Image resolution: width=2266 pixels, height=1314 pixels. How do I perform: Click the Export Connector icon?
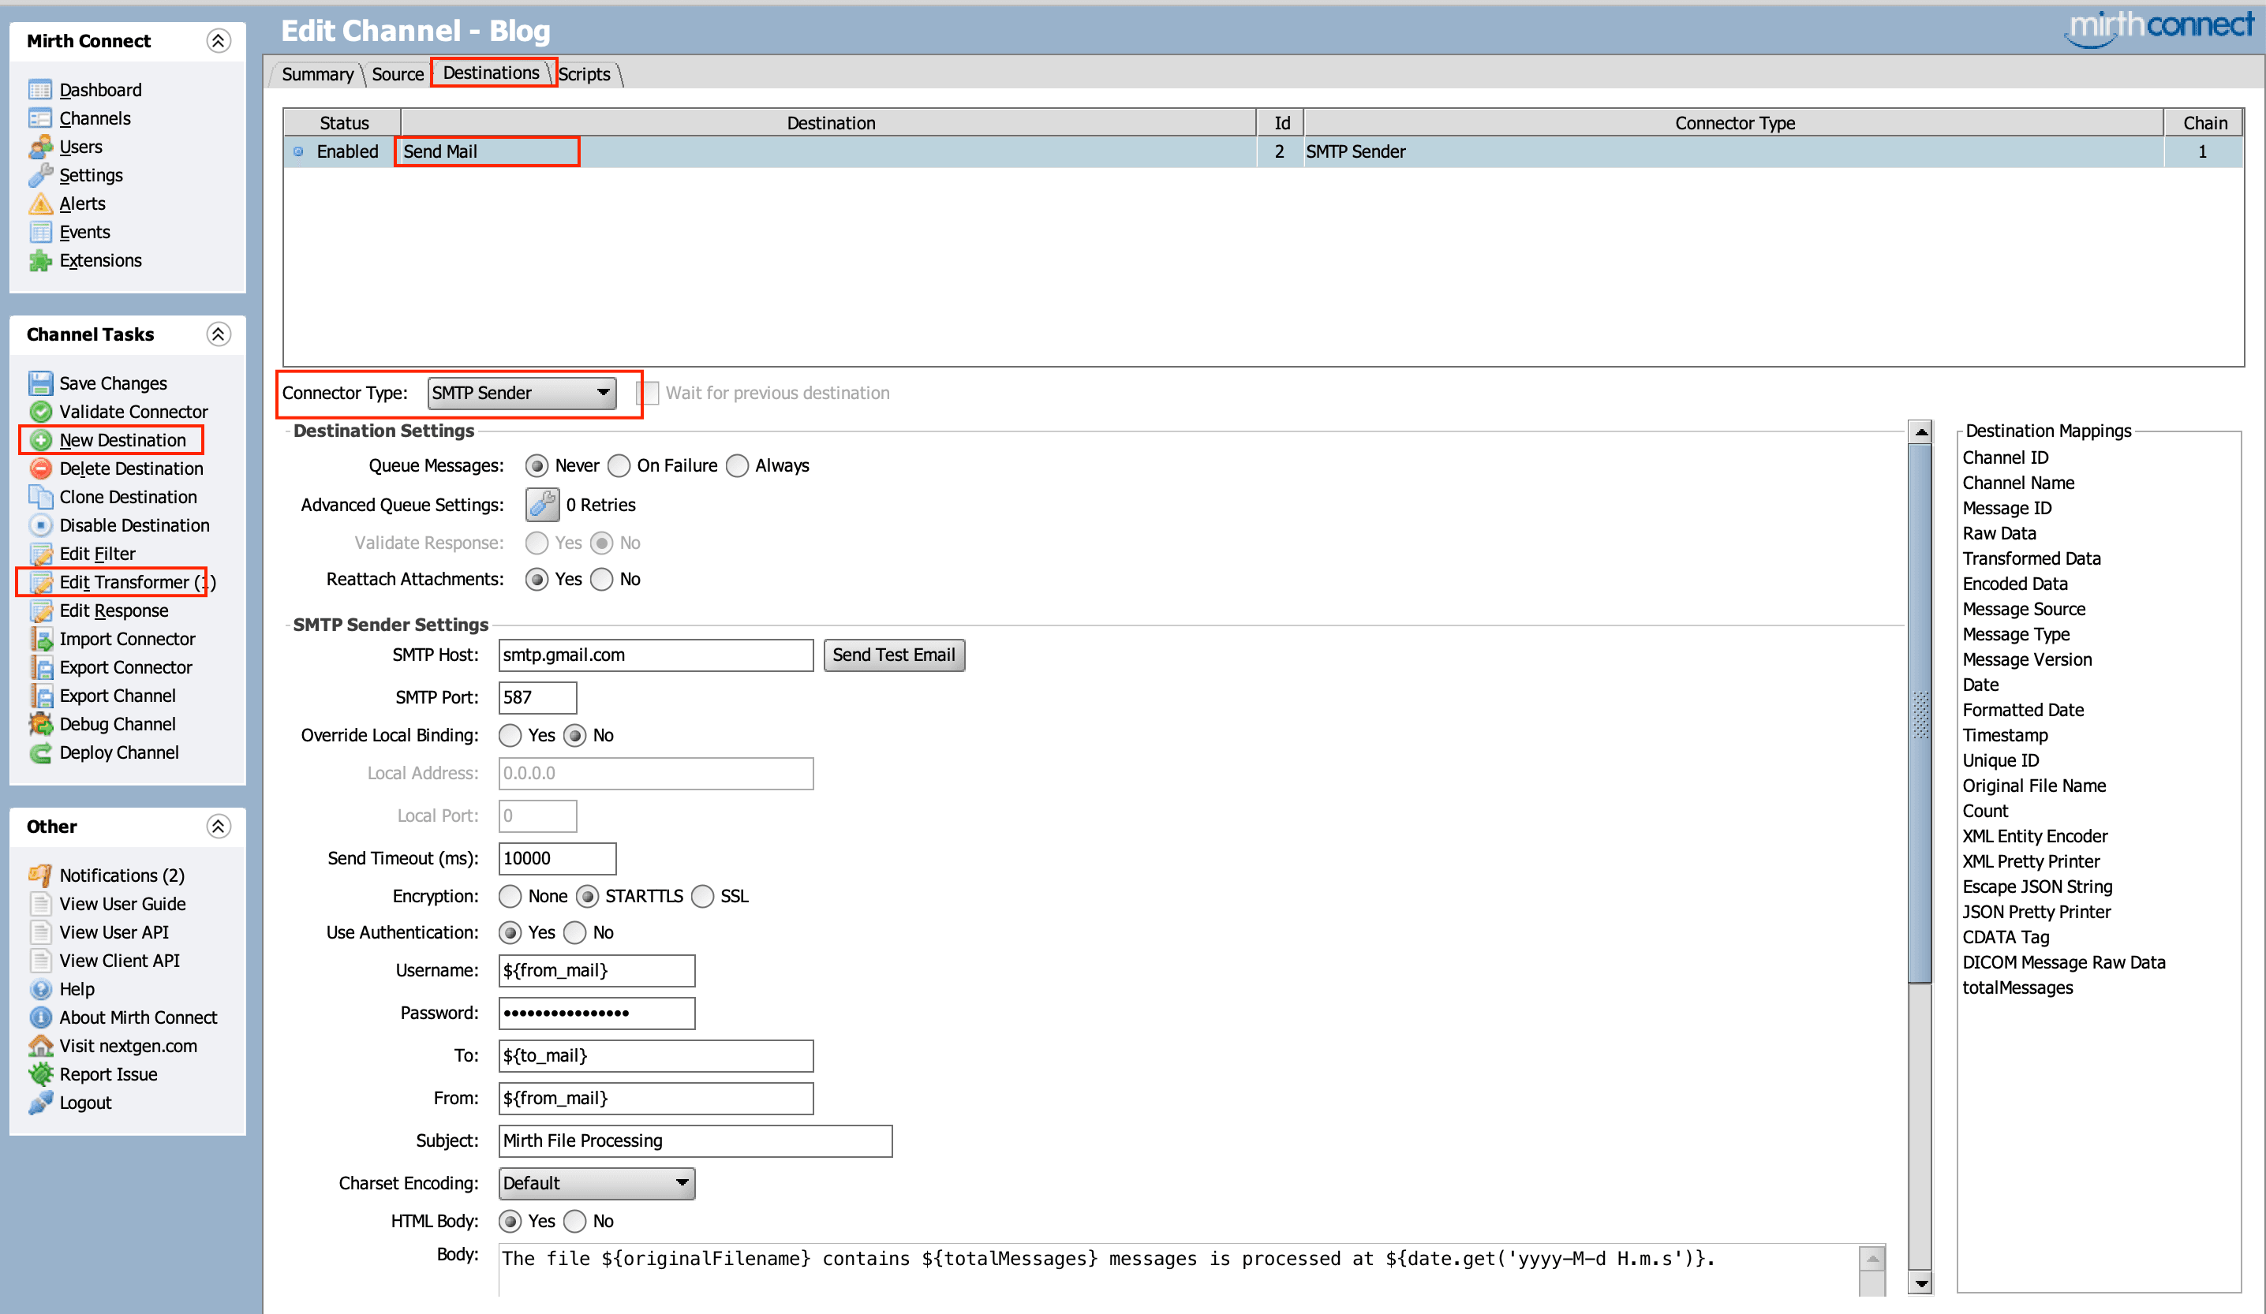[x=40, y=668]
